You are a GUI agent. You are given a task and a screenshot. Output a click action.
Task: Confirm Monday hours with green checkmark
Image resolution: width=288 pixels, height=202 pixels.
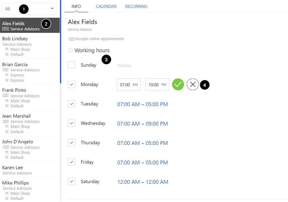click(x=178, y=85)
